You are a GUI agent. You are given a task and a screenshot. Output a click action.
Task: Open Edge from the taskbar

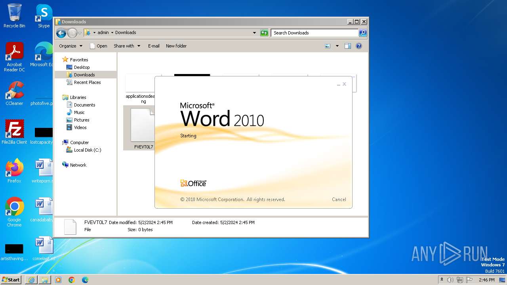pyautogui.click(x=85, y=280)
